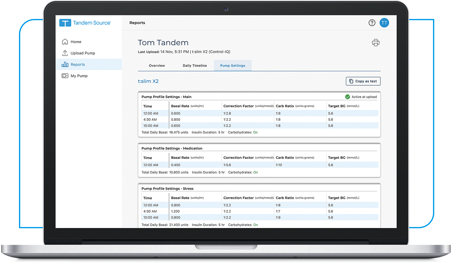Open the help question mark icon
Image resolution: width=452 pixels, height=268 pixels.
pos(372,23)
